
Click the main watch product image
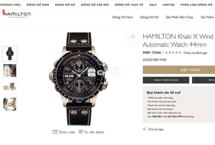79,79
